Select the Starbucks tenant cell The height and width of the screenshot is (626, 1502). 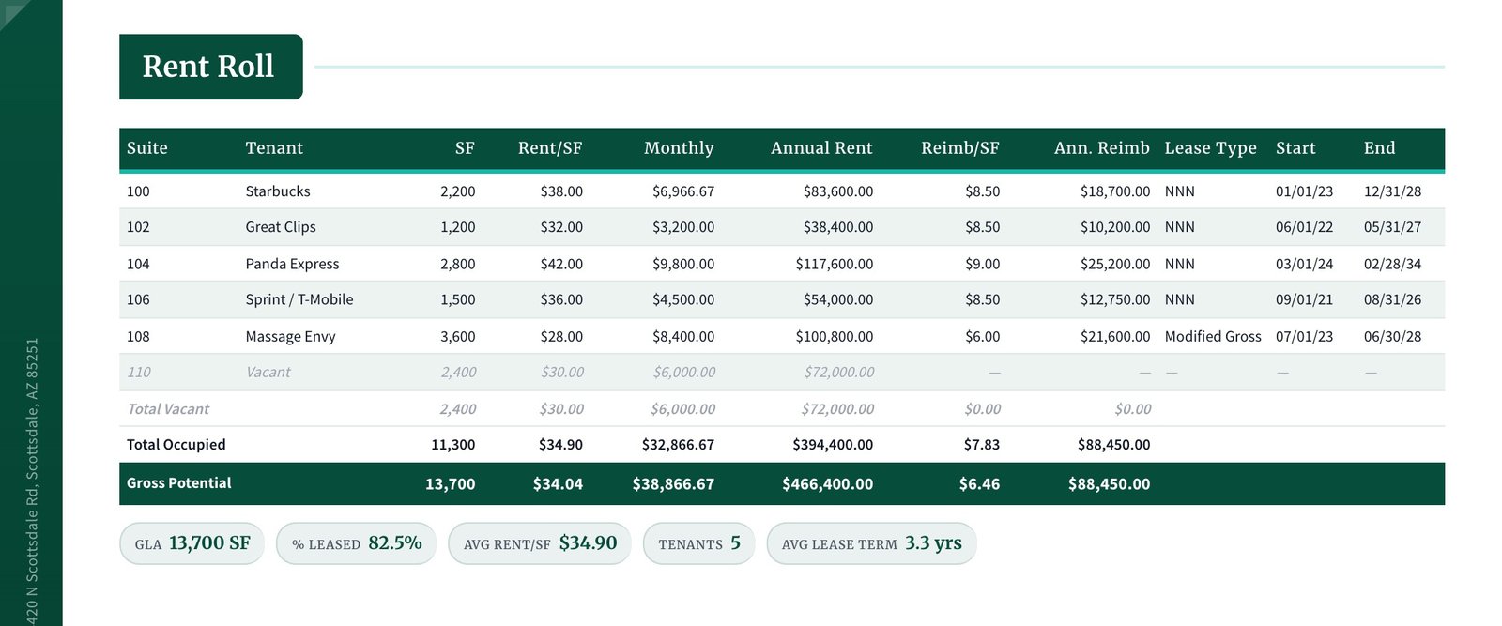pyautogui.click(x=278, y=191)
